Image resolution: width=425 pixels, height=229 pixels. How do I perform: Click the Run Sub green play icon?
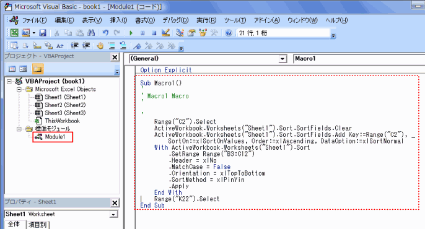(131, 33)
